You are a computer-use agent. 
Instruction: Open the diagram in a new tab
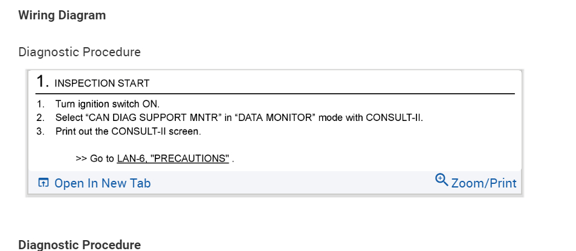[x=102, y=183]
